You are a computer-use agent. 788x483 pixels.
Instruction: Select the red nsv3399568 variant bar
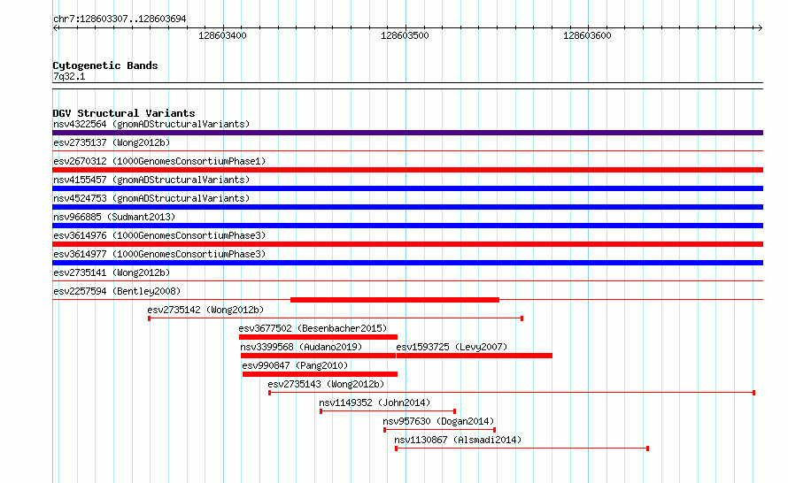click(x=318, y=356)
